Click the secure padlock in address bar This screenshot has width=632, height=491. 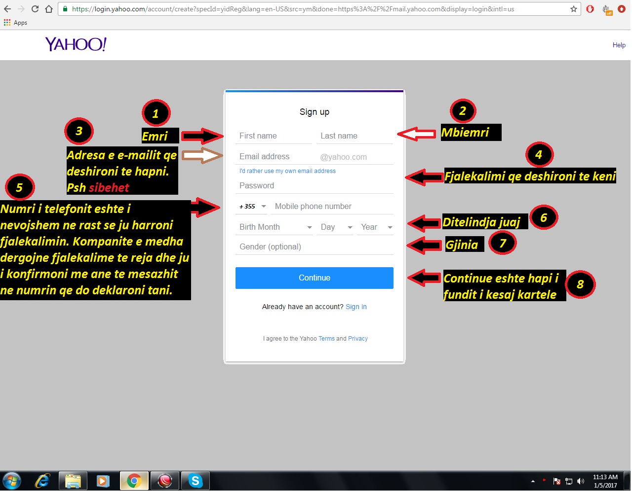[x=65, y=9]
